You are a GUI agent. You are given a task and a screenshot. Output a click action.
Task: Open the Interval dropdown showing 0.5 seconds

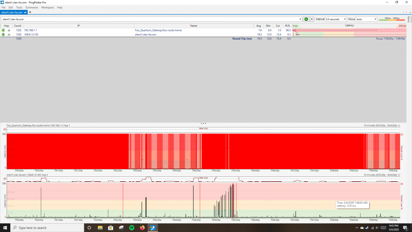coord(336,19)
